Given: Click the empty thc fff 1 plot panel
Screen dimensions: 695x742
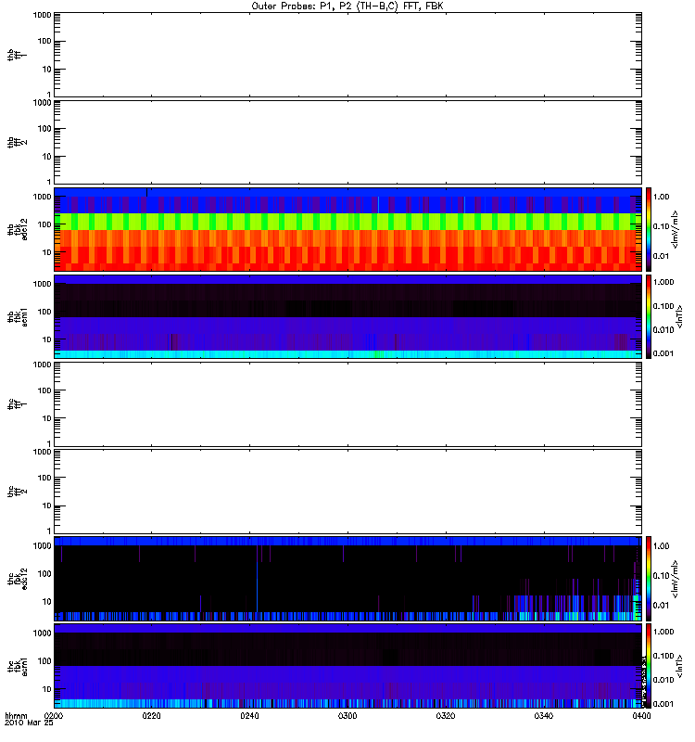Looking at the screenshot, I should point(347,404).
